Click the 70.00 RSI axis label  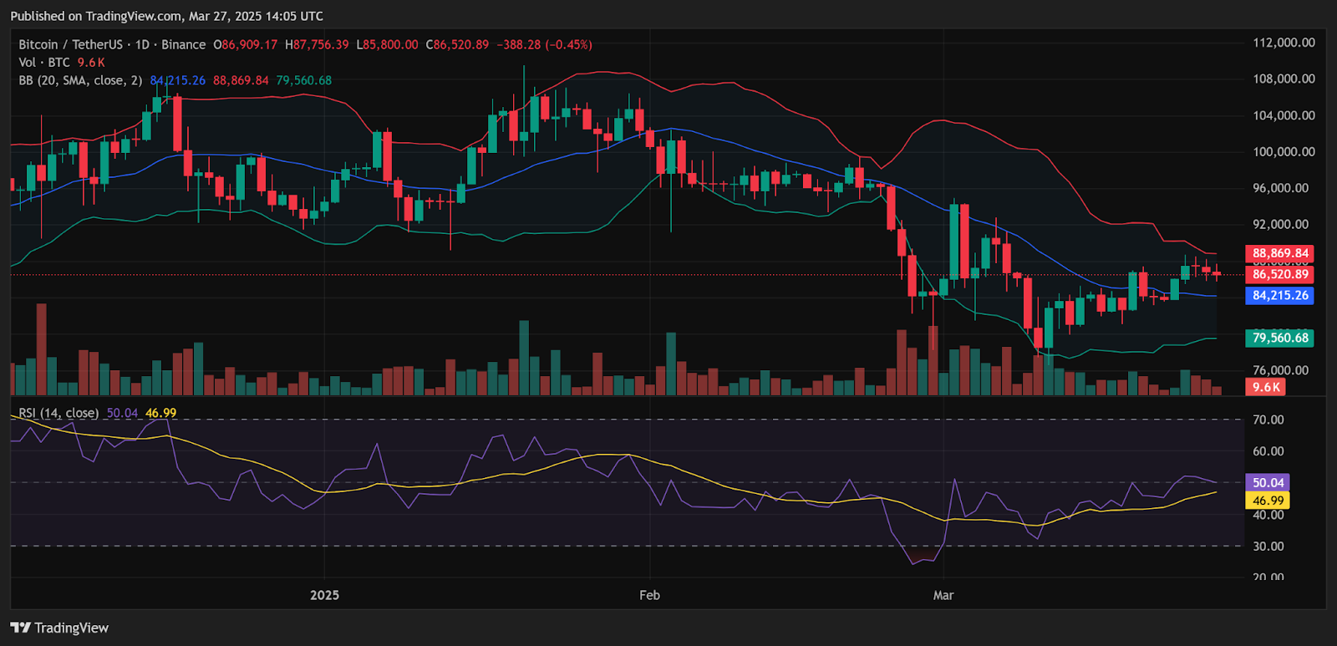tap(1268, 420)
